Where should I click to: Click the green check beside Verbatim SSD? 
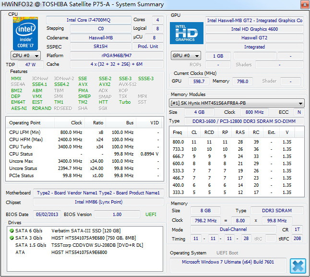(11, 231)
